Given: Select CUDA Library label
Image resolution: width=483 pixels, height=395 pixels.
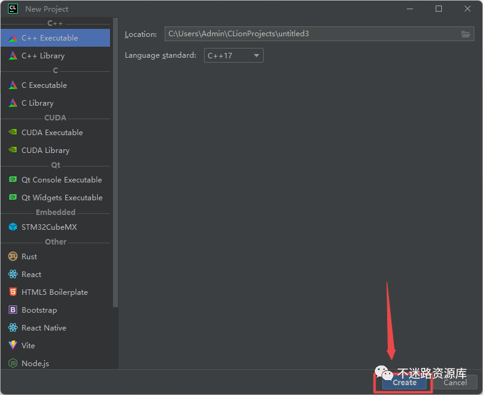Looking at the screenshot, I should coord(45,151).
